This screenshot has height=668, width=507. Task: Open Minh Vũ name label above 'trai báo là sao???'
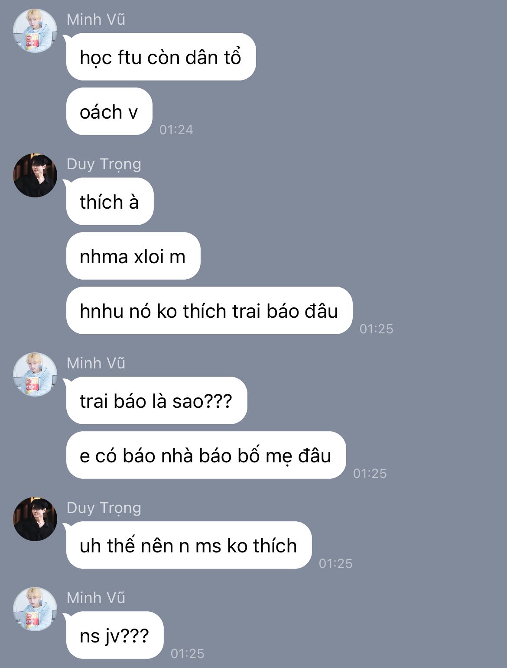tap(96, 363)
